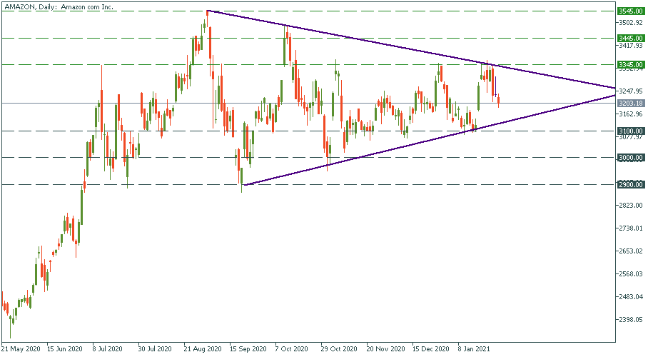Select the 2900.00 price level label
The width and height of the screenshot is (653, 357).
(631, 184)
